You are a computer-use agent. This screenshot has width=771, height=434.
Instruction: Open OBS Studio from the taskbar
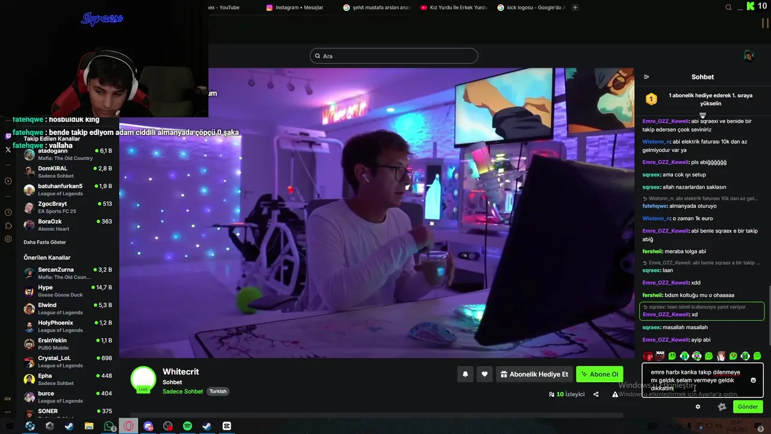point(168,426)
